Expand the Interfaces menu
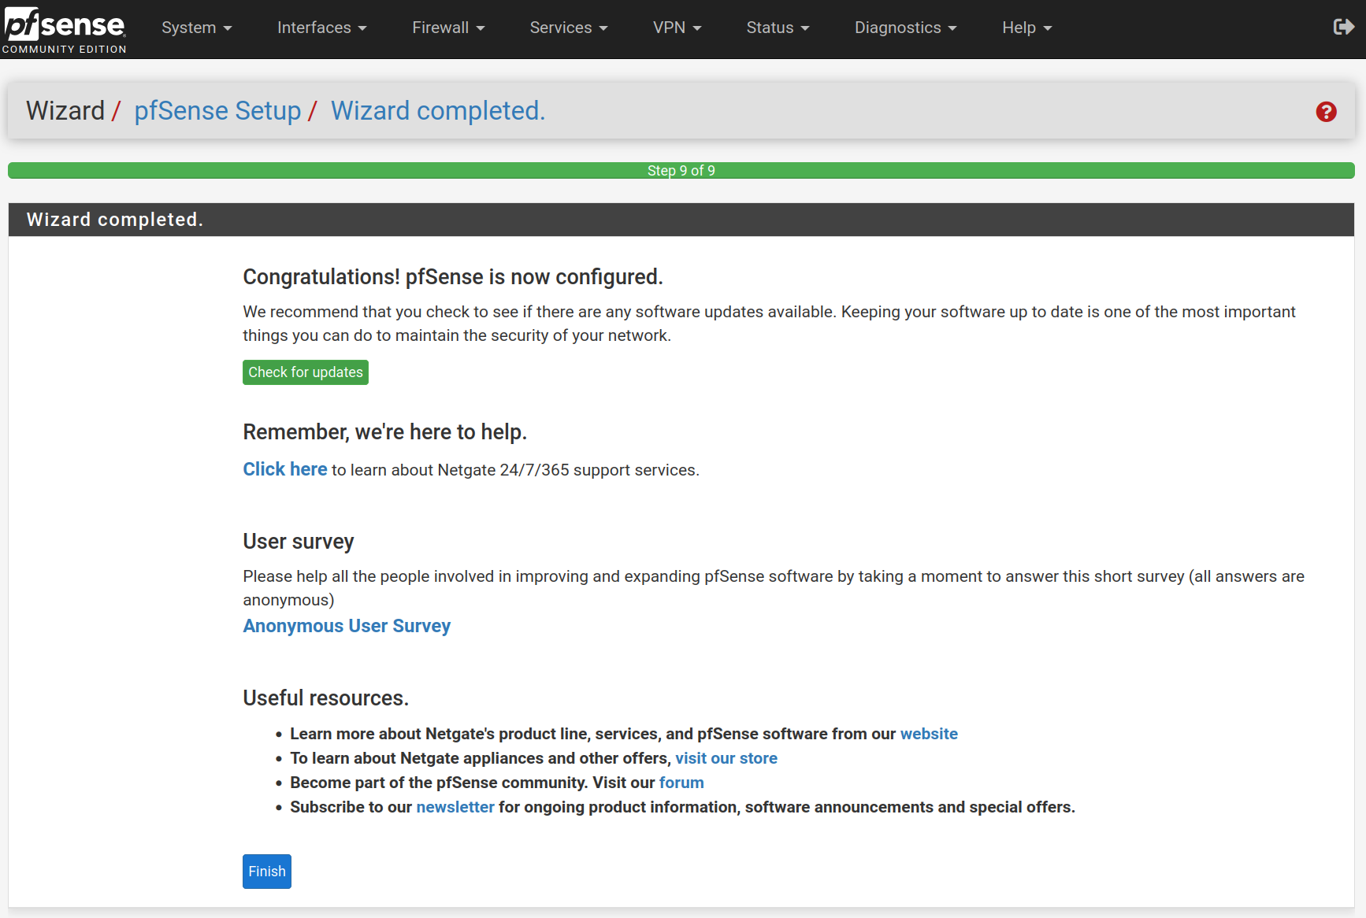This screenshot has width=1366, height=918. coord(321,28)
